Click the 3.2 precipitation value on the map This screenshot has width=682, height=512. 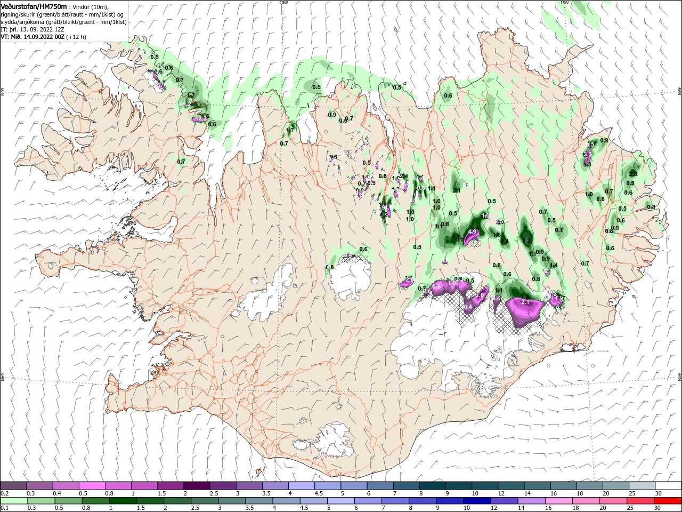click(x=527, y=241)
